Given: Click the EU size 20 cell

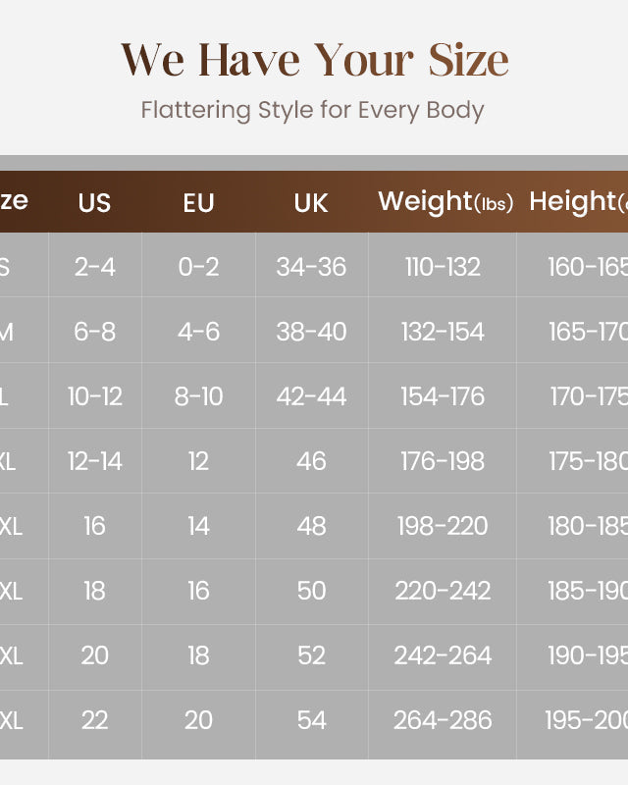Looking at the screenshot, I should tap(198, 720).
